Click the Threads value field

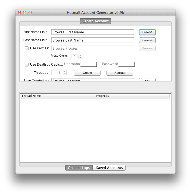[x=57, y=73]
